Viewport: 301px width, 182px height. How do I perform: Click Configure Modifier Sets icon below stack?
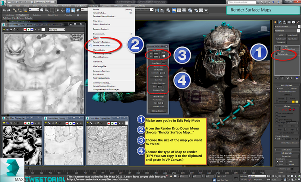(297, 78)
